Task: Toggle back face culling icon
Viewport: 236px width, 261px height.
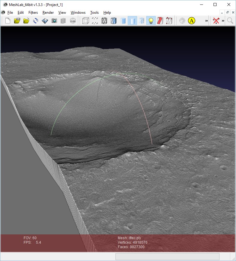Action: pos(169,21)
